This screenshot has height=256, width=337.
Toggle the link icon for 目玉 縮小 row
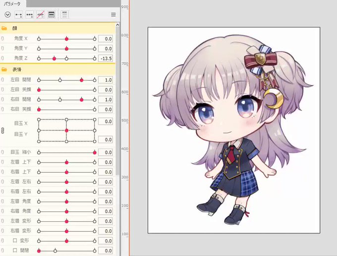[2, 153]
